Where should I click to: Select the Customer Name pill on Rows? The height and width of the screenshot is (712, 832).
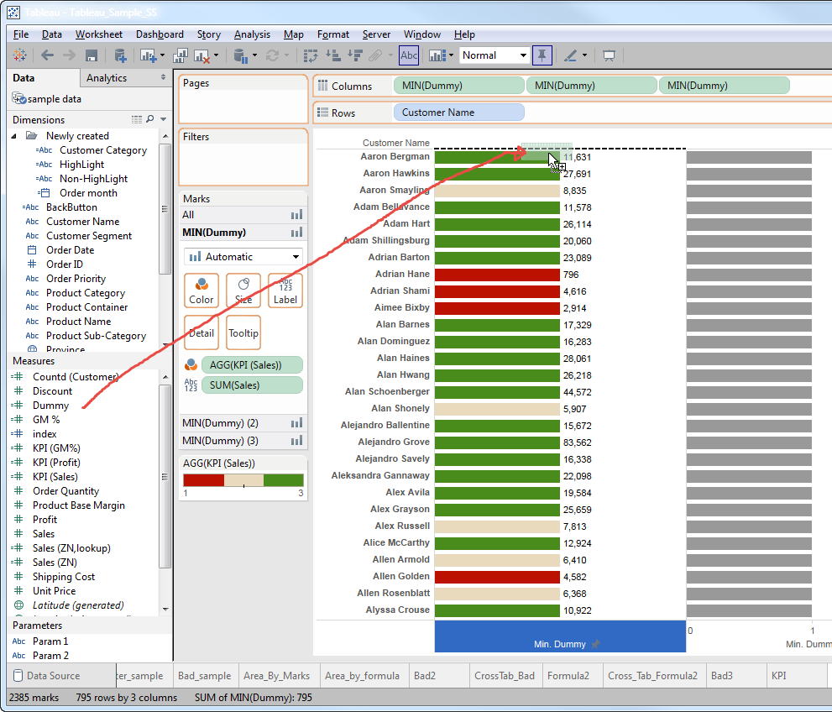(459, 113)
